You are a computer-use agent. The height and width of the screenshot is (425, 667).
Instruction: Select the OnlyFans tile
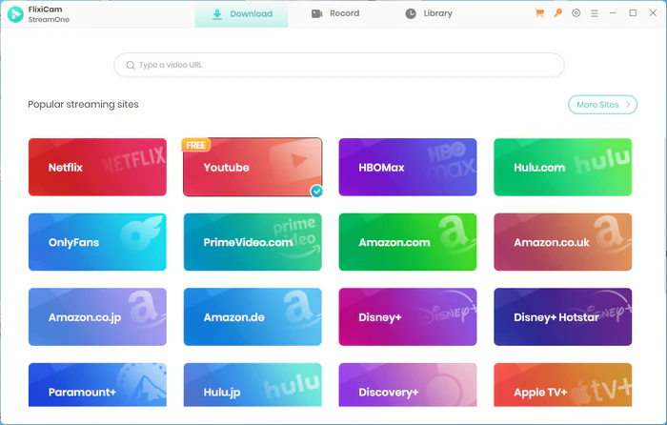coord(97,242)
